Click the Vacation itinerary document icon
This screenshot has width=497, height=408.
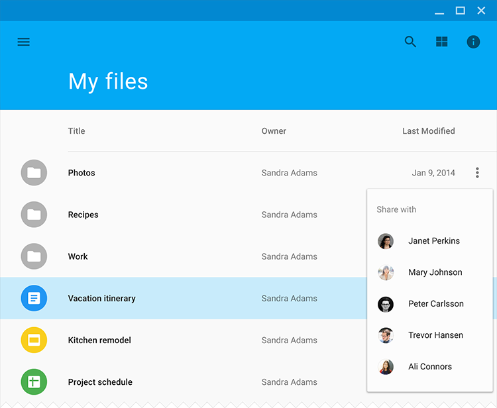pyautogui.click(x=34, y=298)
